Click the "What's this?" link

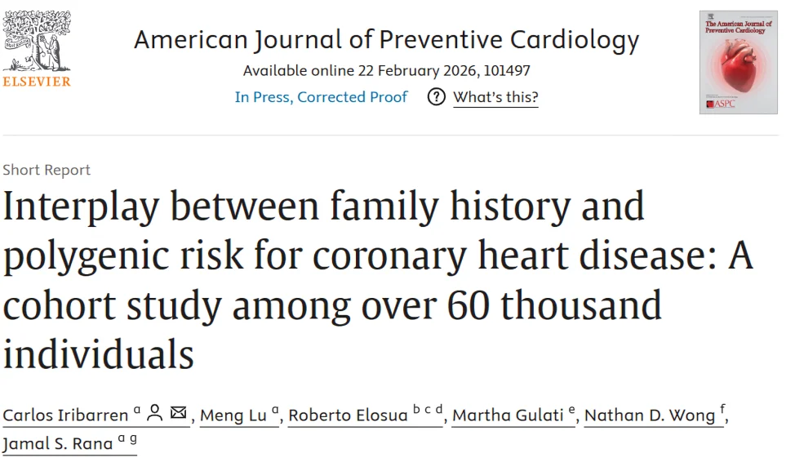pos(495,97)
